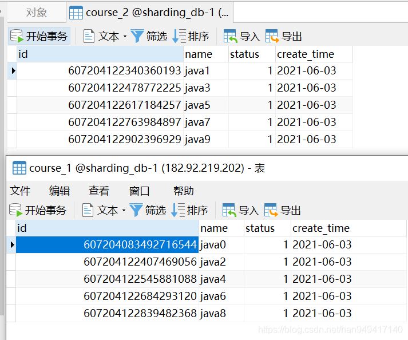The width and height of the screenshot is (408, 340).
Task: Click the java0 name cell
Action: point(221,244)
